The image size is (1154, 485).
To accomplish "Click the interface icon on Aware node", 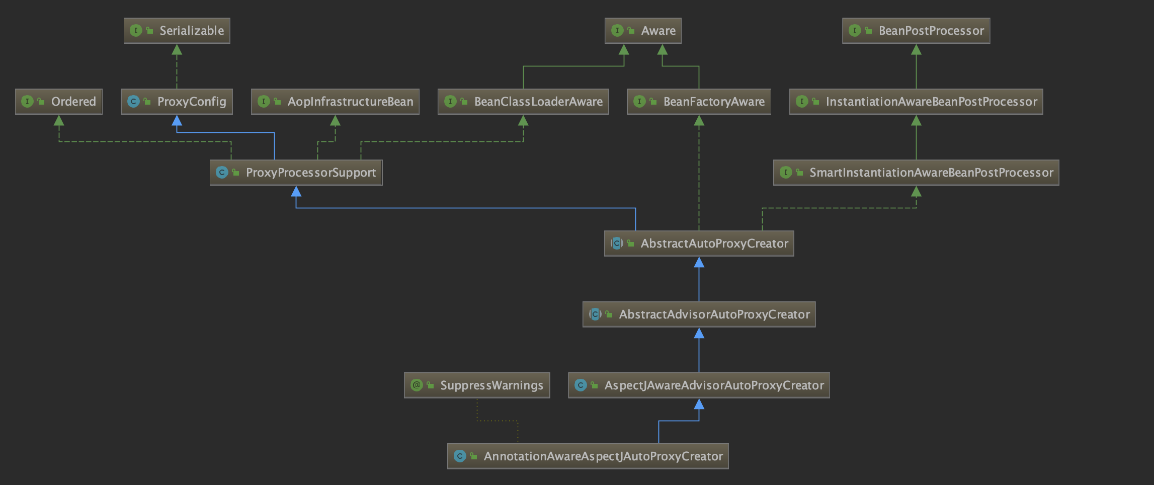I will [x=617, y=31].
